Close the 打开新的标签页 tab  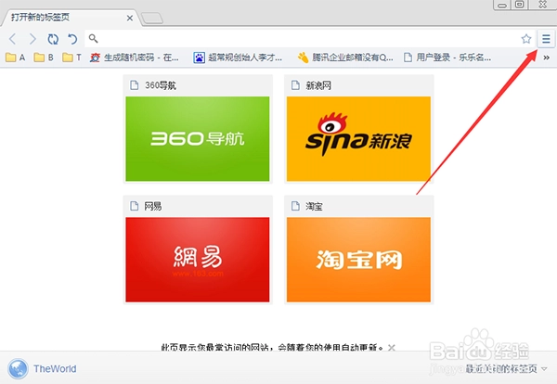point(131,18)
